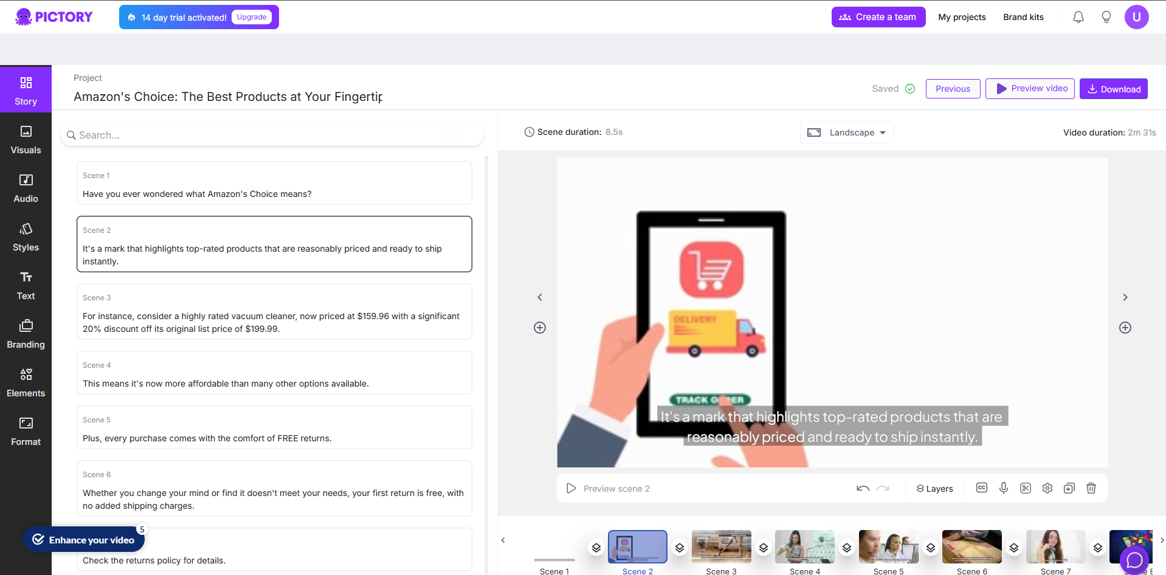Open the notifications bell

pos(1078,17)
